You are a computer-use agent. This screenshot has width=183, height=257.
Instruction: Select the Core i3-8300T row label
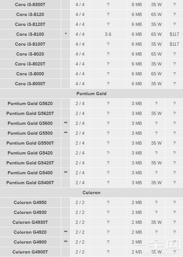pyautogui.click(x=30, y=4)
